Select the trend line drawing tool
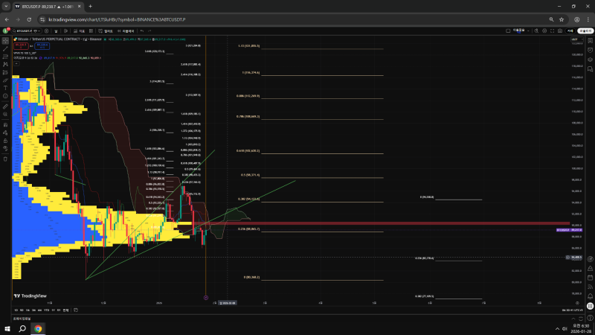 (x=5, y=49)
